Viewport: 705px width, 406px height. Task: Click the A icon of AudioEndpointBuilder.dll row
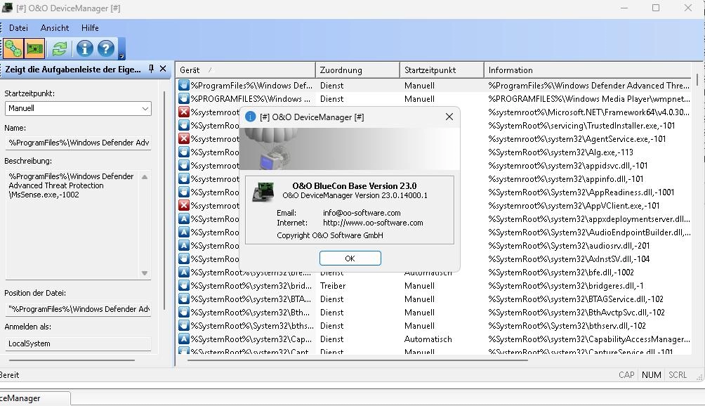coord(183,232)
